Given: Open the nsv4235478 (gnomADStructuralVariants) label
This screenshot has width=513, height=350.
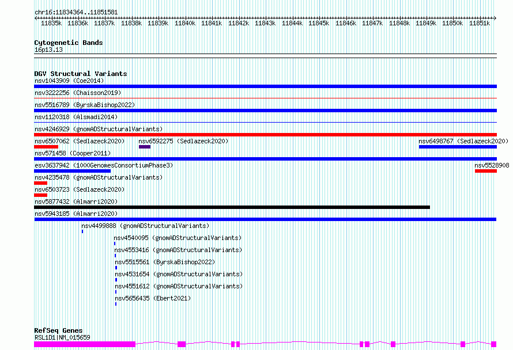Looking at the screenshot, I should (99, 177).
